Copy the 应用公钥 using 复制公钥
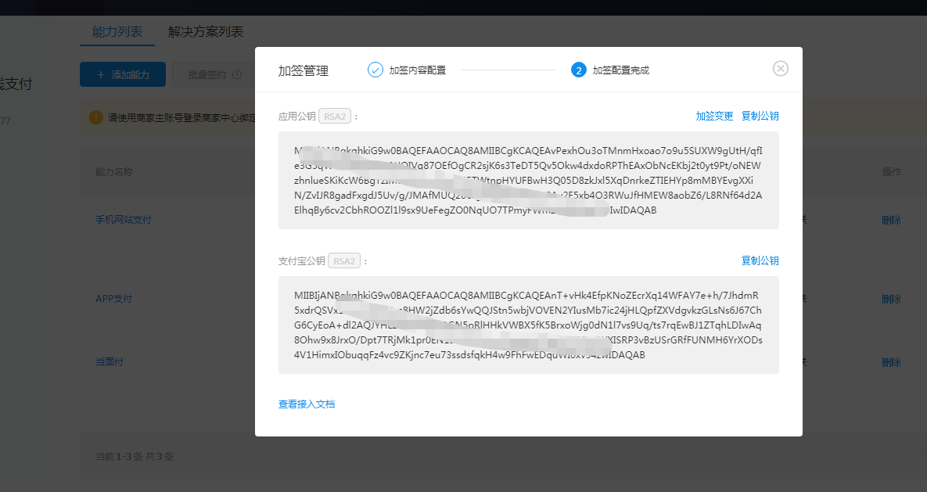 [760, 117]
